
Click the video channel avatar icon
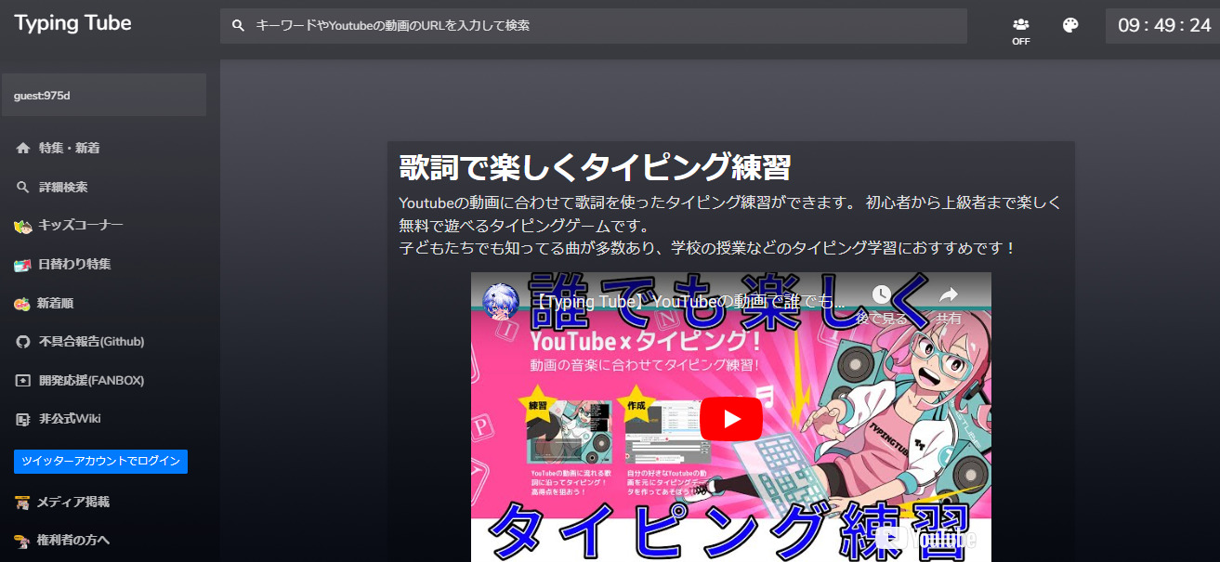pyautogui.click(x=502, y=302)
